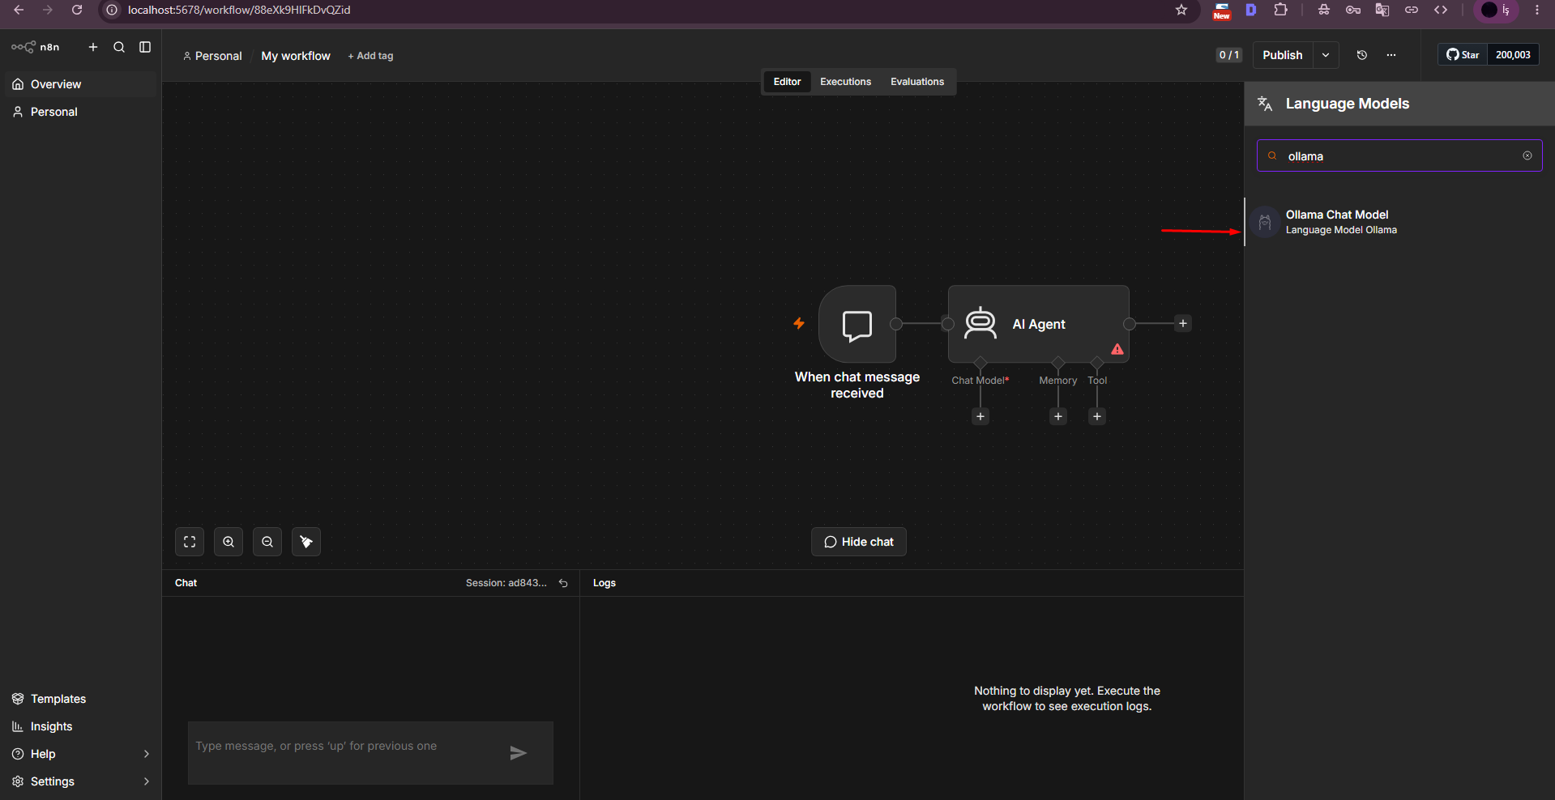Click the Logs panel header
The height and width of the screenshot is (800, 1555).
(604, 583)
